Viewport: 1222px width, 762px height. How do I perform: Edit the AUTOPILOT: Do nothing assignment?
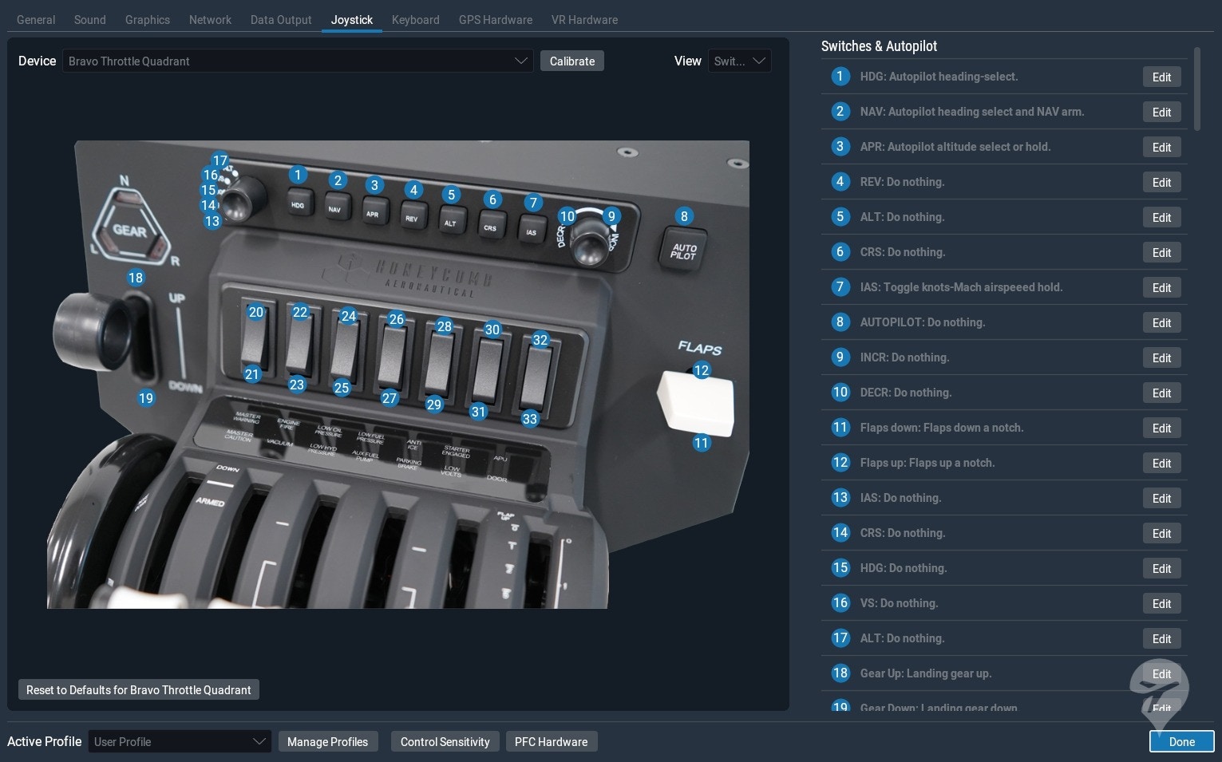(x=1161, y=323)
